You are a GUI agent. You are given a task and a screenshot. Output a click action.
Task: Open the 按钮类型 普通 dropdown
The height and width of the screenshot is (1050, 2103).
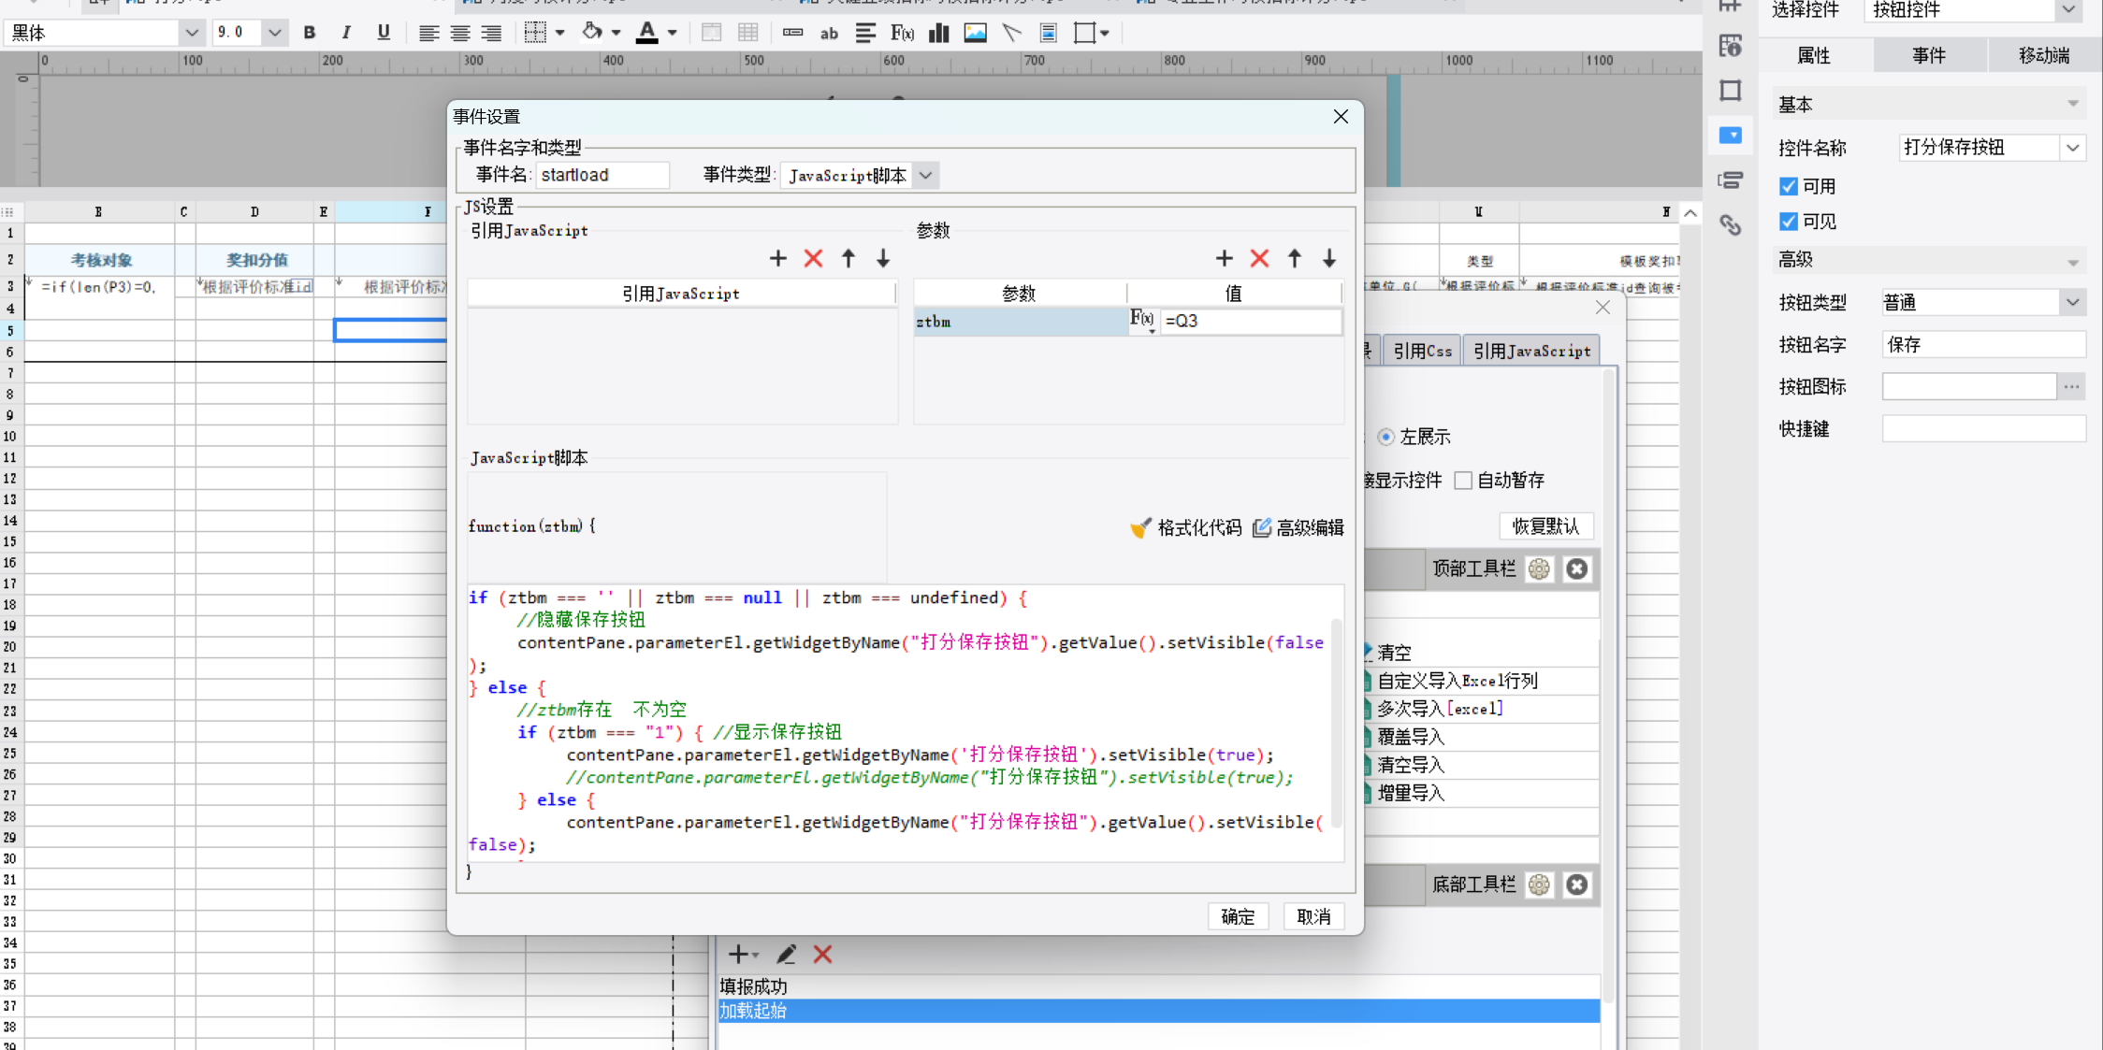(x=2073, y=302)
